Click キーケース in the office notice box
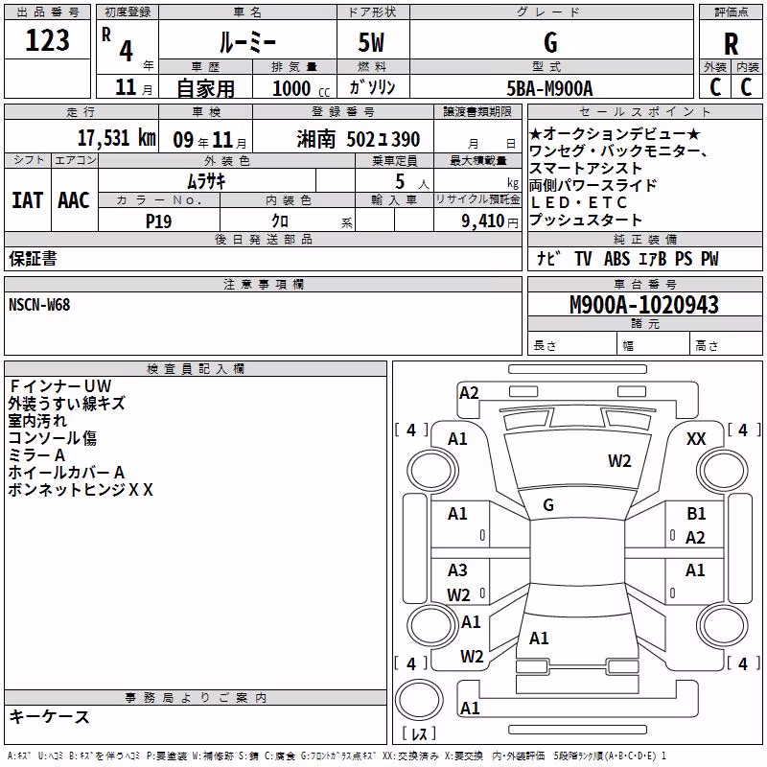Viewport: 767px width, 767px height. [50, 717]
